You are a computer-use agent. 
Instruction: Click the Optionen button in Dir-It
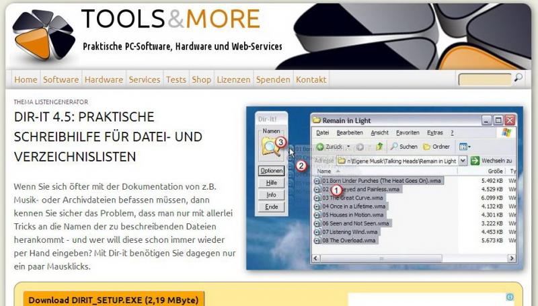(272, 171)
